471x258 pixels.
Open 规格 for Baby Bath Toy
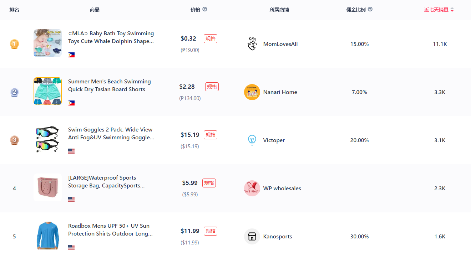(211, 38)
